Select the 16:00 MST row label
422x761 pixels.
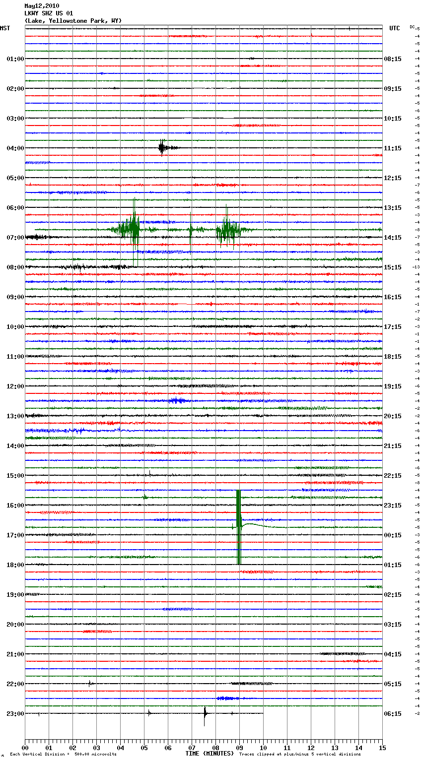(x=15, y=506)
